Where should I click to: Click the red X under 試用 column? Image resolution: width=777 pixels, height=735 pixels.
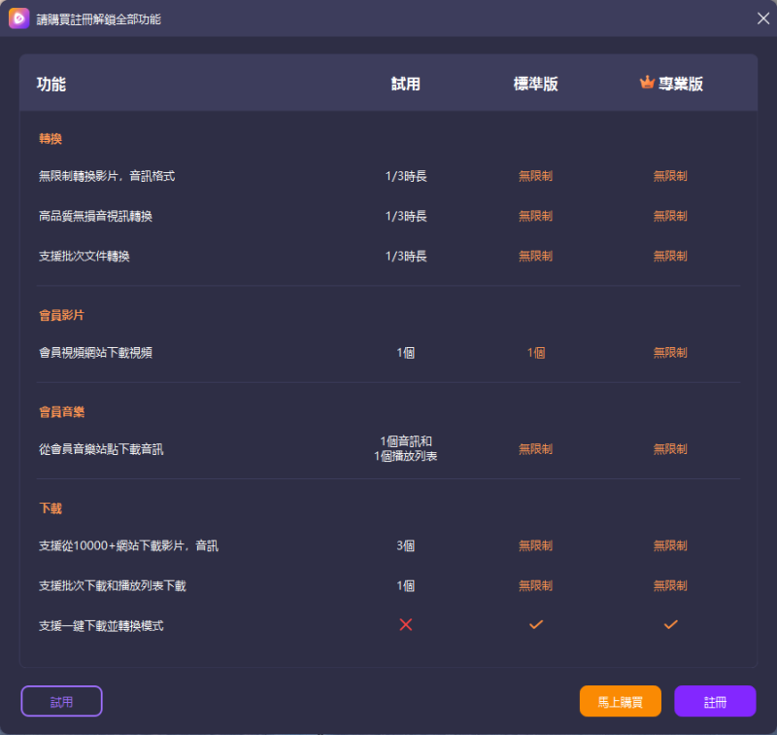point(404,625)
